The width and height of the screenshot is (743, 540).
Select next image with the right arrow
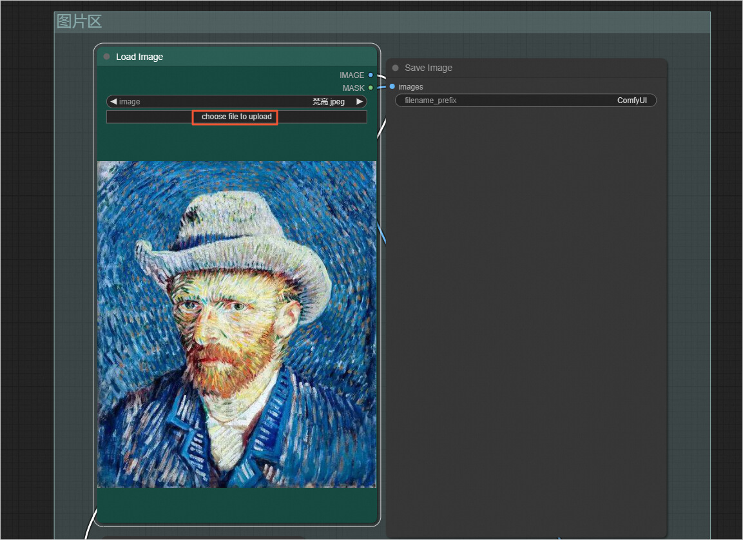360,102
